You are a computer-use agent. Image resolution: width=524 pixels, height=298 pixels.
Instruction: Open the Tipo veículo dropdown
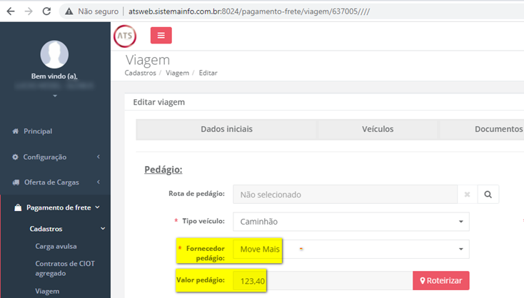pos(351,222)
